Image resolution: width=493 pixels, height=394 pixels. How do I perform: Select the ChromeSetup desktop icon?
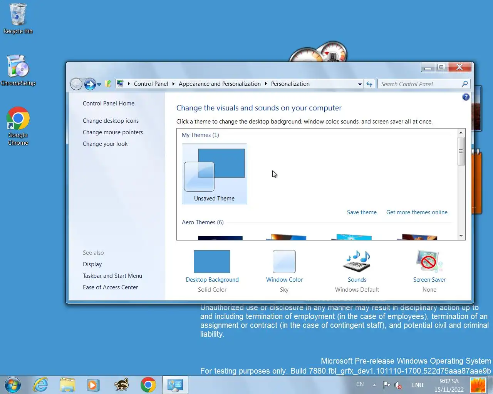(18, 70)
